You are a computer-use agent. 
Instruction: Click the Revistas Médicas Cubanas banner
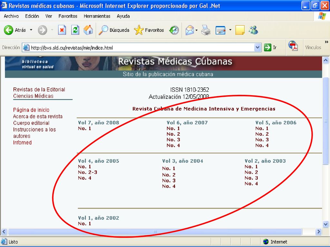pos(163,63)
